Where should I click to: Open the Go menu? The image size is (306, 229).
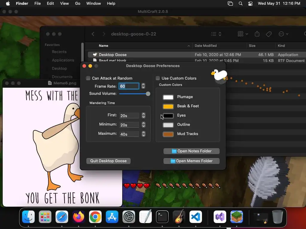[x=78, y=4]
